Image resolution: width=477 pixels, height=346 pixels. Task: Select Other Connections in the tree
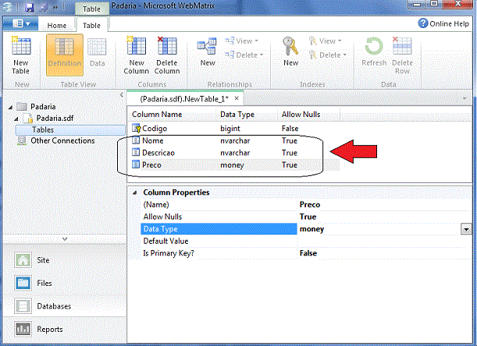click(x=62, y=140)
